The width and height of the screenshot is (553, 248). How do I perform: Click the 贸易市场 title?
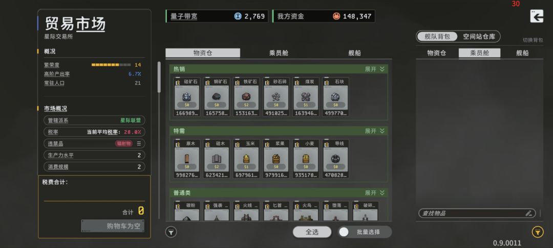coord(75,24)
